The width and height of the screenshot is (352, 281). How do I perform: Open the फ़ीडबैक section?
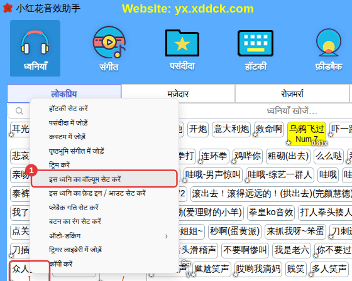coord(329,50)
